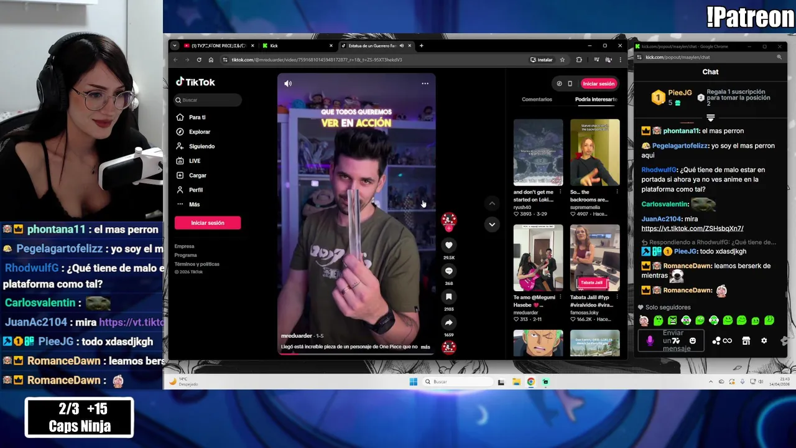Open the Tabata Jalil video thumbnail

click(595, 258)
